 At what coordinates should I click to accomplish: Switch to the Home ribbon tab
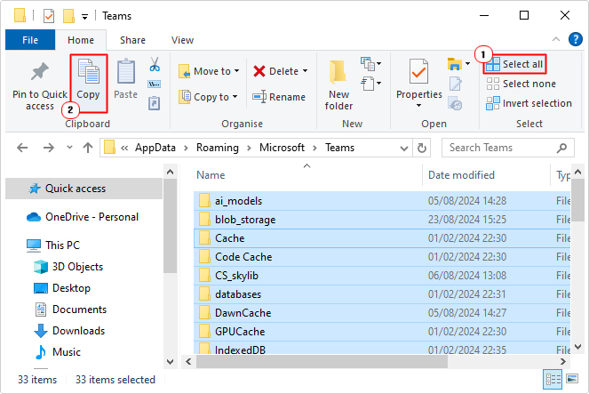pyautogui.click(x=81, y=40)
